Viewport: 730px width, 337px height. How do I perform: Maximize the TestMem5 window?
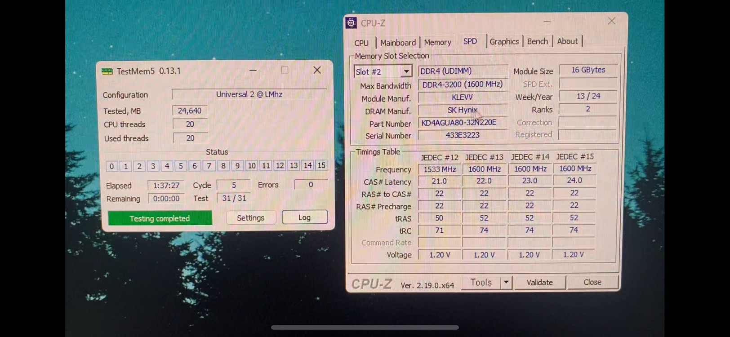point(285,70)
